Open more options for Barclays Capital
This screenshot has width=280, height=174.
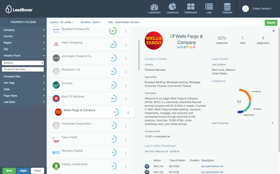coord(126,153)
